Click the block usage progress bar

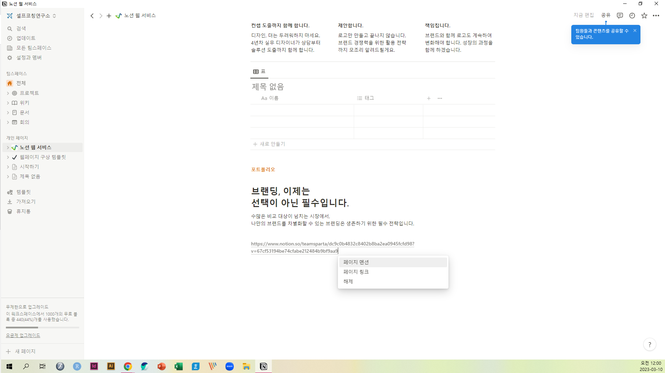click(43, 327)
